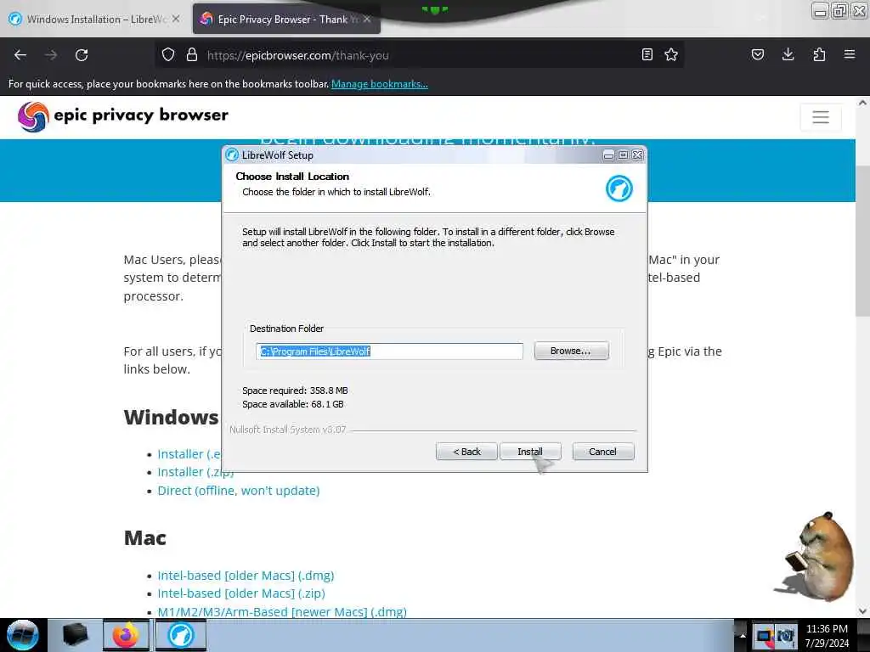870x652 pixels.
Task: Click the "Space required: 358.8 MB" text
Action: click(295, 391)
